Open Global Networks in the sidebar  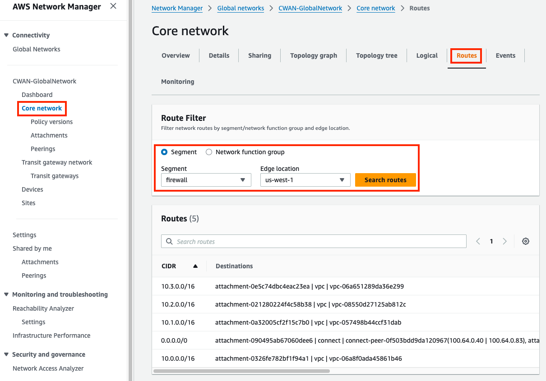(x=37, y=49)
